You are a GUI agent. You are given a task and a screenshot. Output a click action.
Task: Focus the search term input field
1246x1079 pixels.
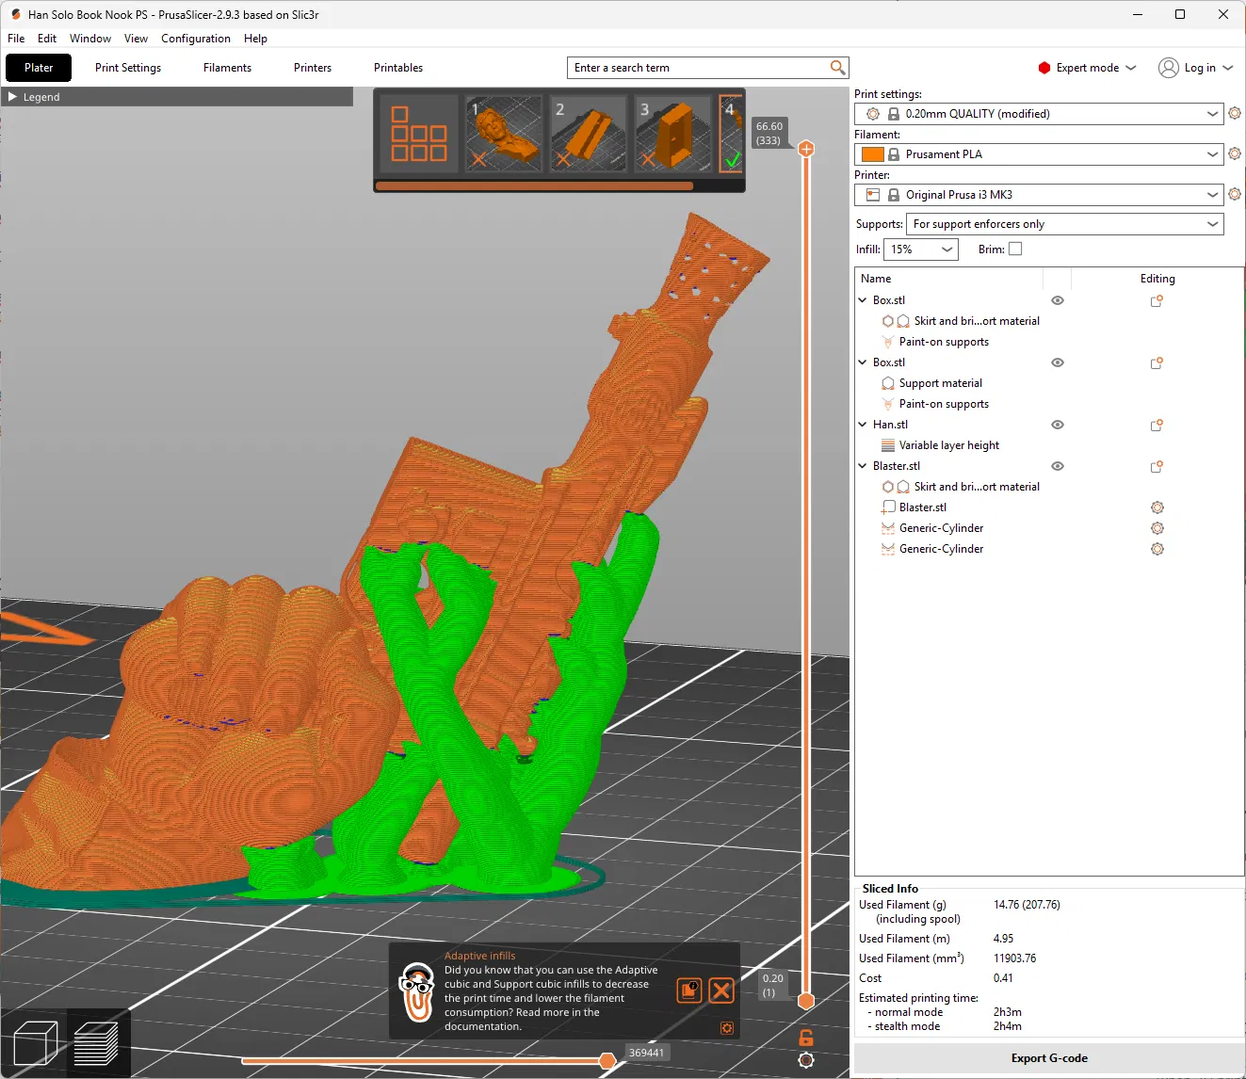pos(699,68)
